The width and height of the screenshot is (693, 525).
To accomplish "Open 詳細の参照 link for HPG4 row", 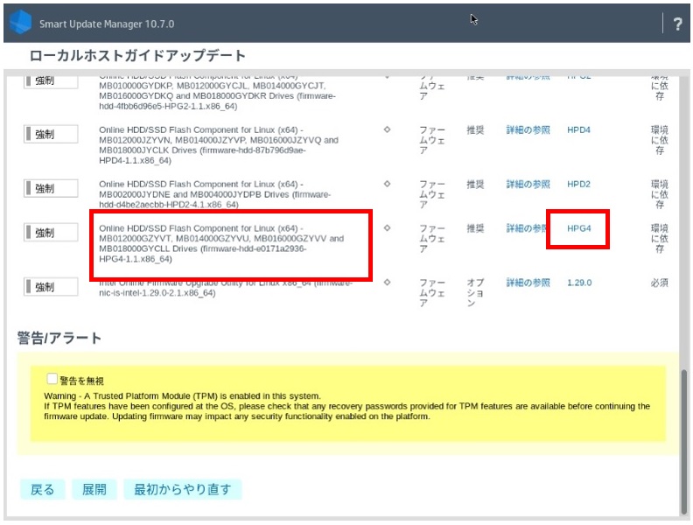I will tap(527, 228).
